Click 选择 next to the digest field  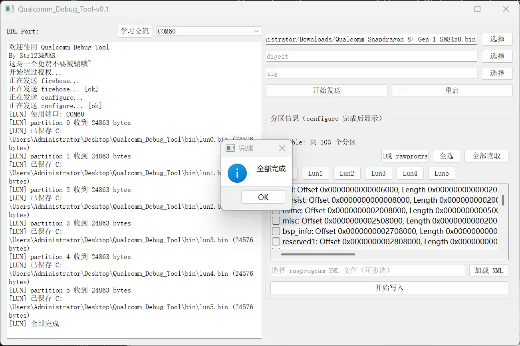coord(497,56)
